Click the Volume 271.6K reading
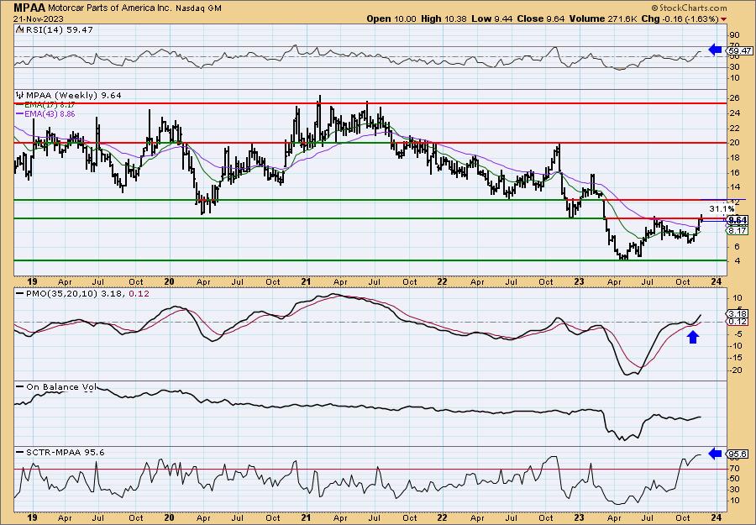756x525 pixels. [x=604, y=18]
